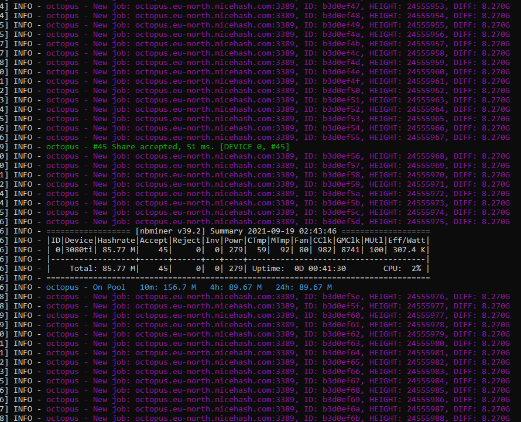Click the 'Hashrate' column header
This screenshot has width=521, height=422.
116,241
